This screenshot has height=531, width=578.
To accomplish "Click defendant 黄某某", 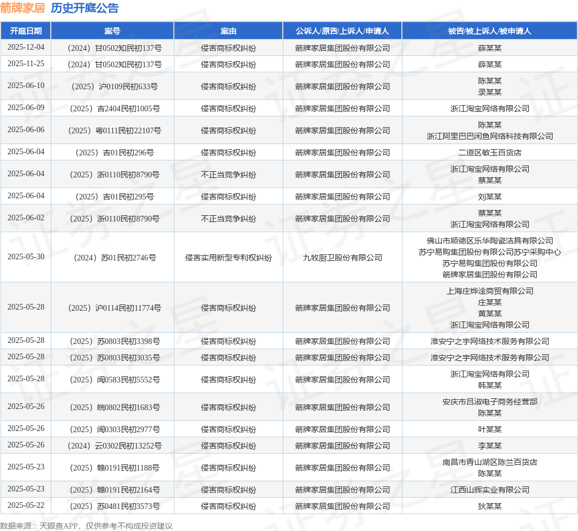I will 489,314.
